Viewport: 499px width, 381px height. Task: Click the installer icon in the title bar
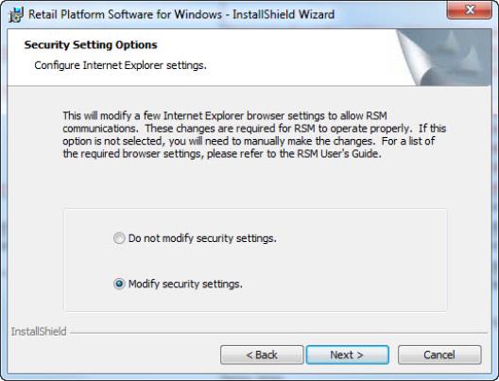[x=16, y=14]
